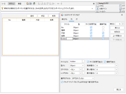Click the small expand icon right of toolbar
Screen dimensions: 126x94
94,4
